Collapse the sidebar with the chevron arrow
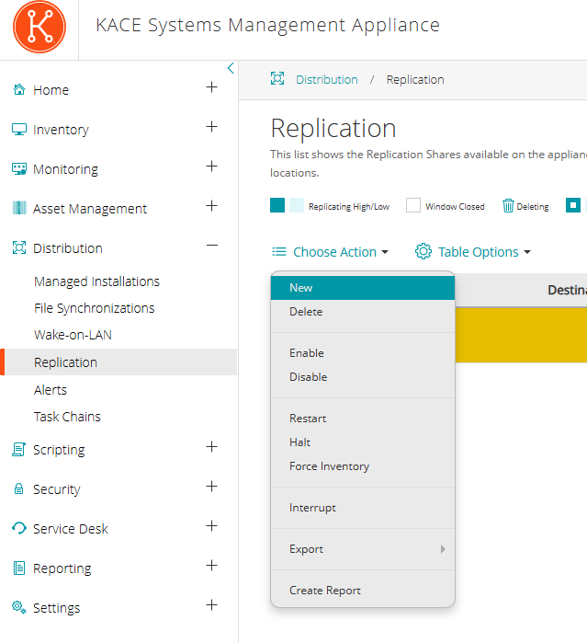The height and width of the screenshot is (643, 587). pyautogui.click(x=230, y=68)
